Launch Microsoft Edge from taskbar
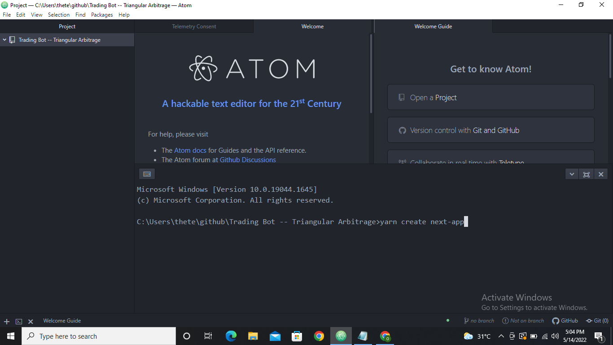613x345 pixels. point(231,336)
